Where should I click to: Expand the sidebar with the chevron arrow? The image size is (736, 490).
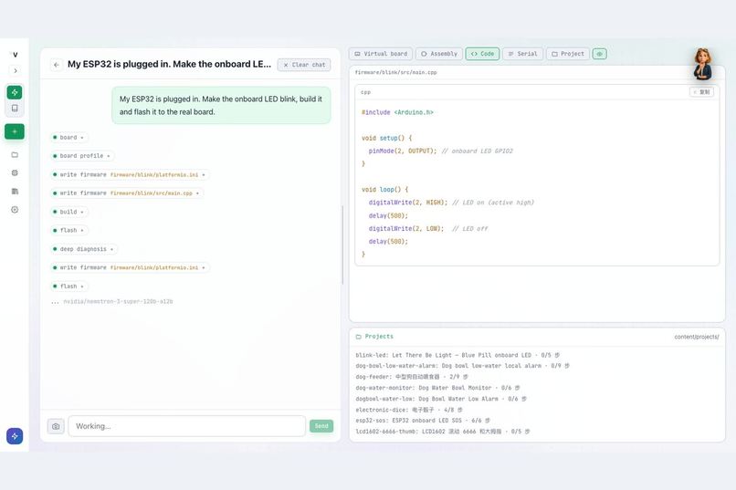point(15,71)
